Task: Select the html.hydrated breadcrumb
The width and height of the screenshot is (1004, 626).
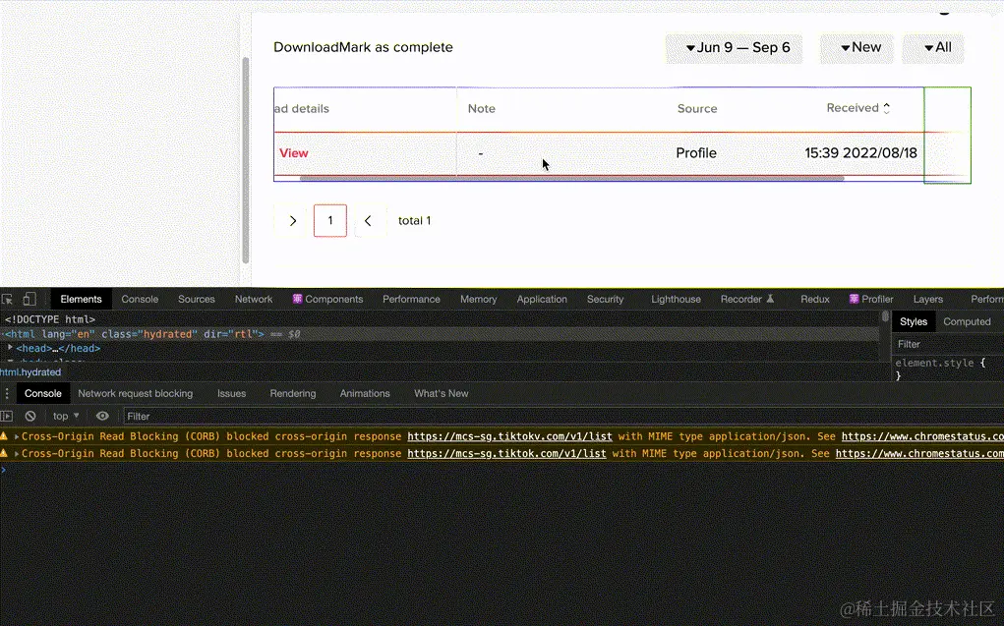Action: 30,371
